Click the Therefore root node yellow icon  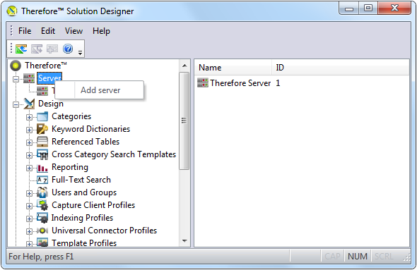click(x=16, y=66)
